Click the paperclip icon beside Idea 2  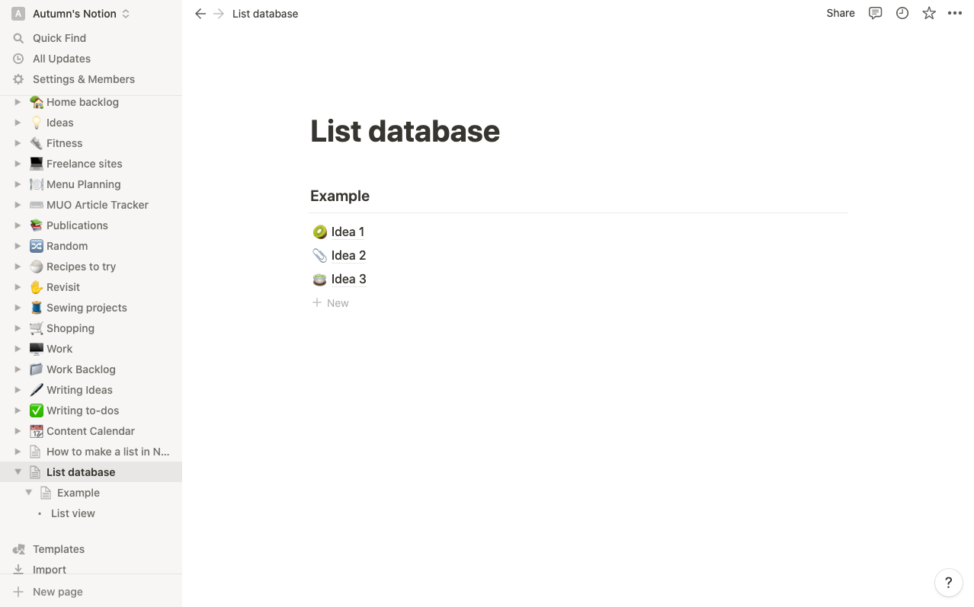pyautogui.click(x=320, y=255)
